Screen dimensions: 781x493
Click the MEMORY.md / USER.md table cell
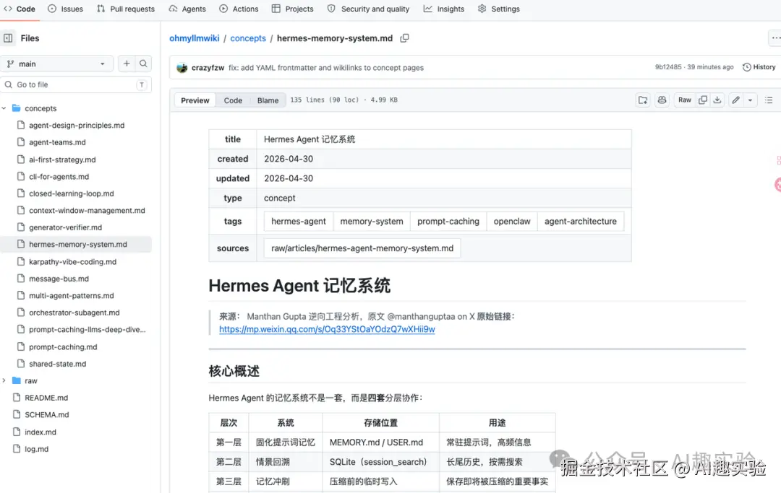click(x=380, y=442)
